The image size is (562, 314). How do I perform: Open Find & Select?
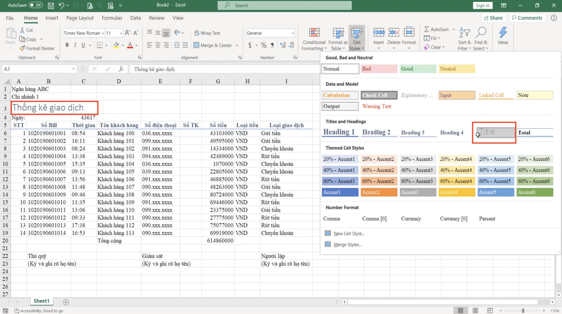point(481,39)
